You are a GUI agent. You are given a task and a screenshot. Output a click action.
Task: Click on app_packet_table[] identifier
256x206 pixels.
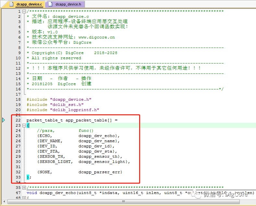[89, 120]
